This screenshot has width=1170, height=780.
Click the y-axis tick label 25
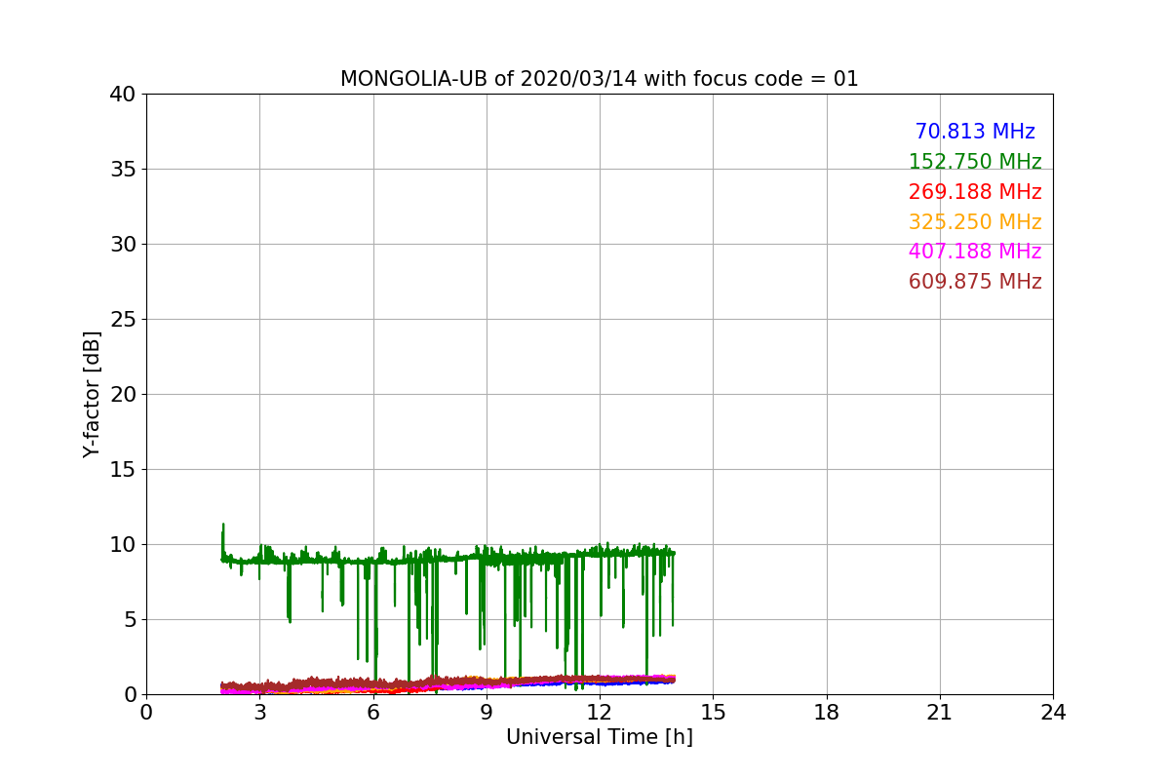(x=123, y=320)
